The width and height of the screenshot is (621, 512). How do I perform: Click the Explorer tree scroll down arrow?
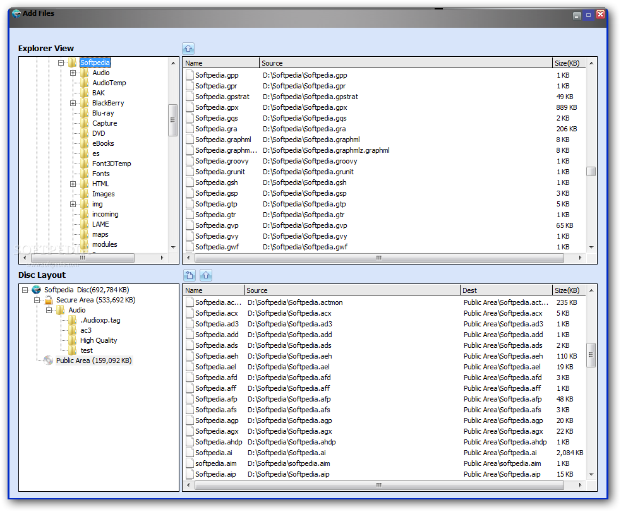pos(173,247)
